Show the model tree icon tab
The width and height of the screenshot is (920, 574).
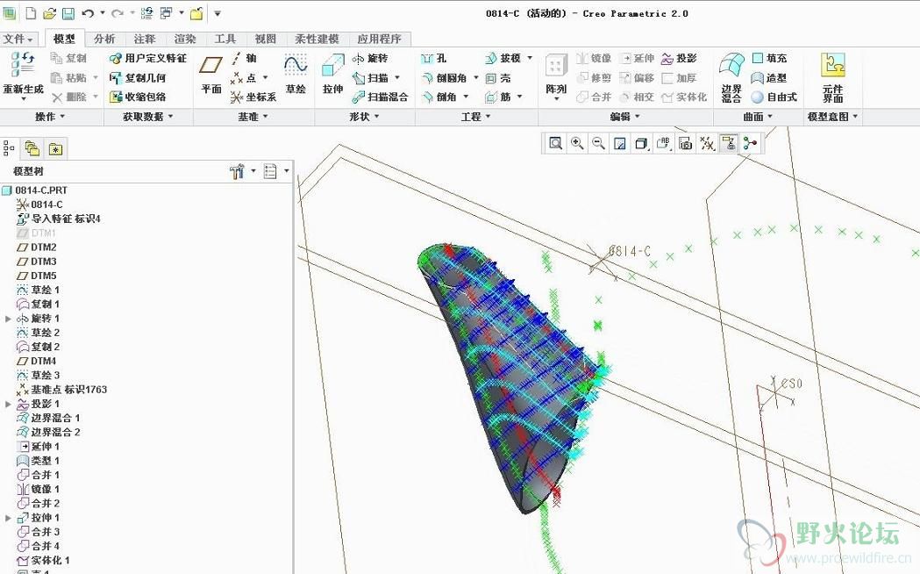point(9,148)
